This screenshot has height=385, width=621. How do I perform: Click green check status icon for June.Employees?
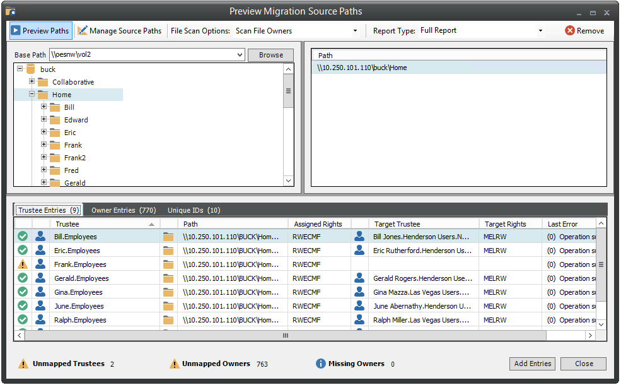click(x=23, y=305)
